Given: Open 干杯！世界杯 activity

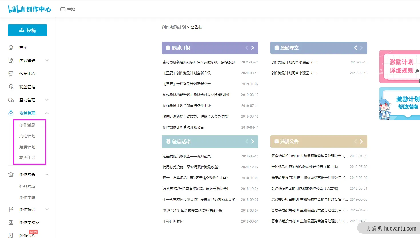Looking at the screenshot, I should click(173, 221).
